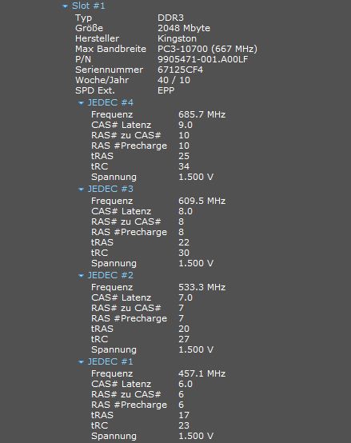Select the Slot #1 heading

point(89,6)
